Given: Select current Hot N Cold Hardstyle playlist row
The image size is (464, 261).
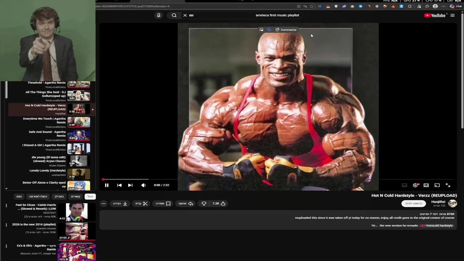Looking at the screenshot, I should [51, 109].
